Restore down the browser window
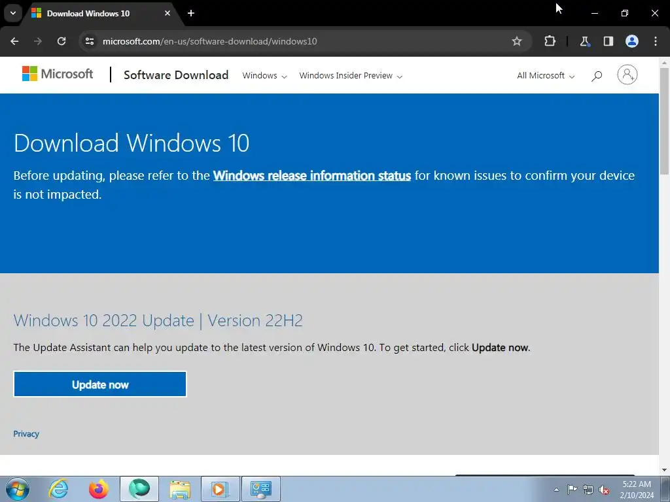Image resolution: width=670 pixels, height=502 pixels. (625, 13)
